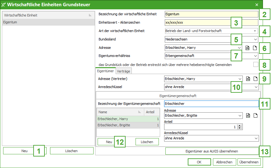Switch to the Eigentümer tab
The height and width of the screenshot is (168, 272).
tap(105, 71)
